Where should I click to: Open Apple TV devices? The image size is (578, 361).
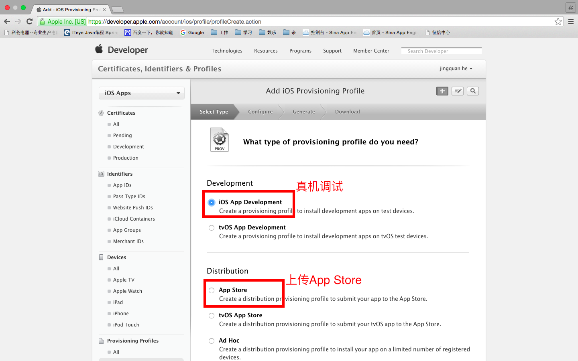click(x=124, y=280)
